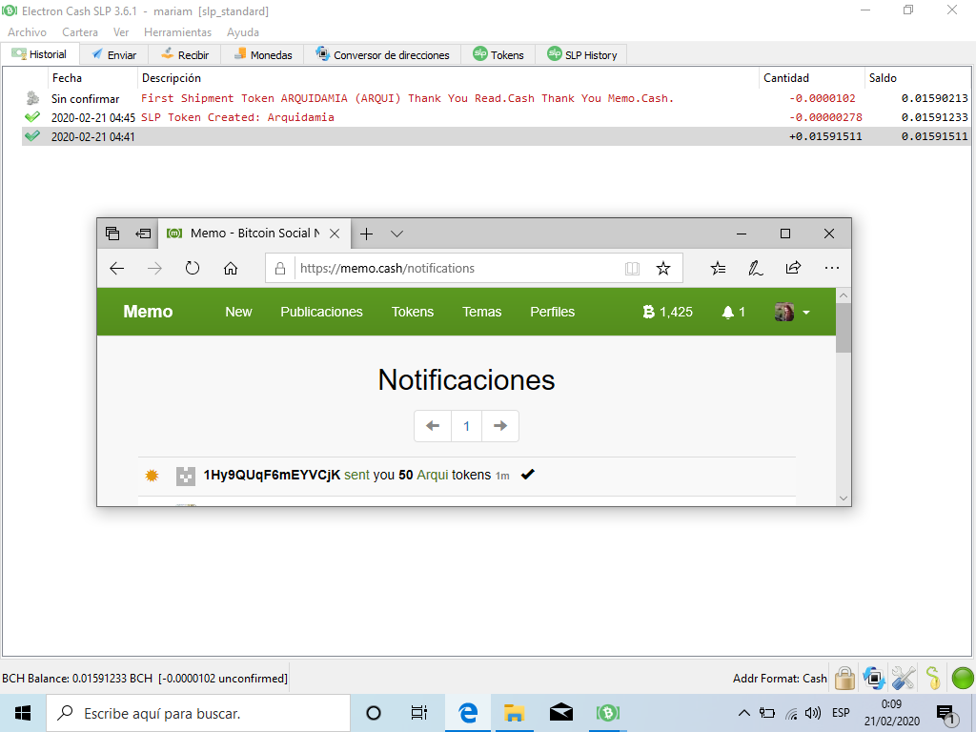Click the Descripción column header
This screenshot has width=976, height=732.
[x=448, y=78]
